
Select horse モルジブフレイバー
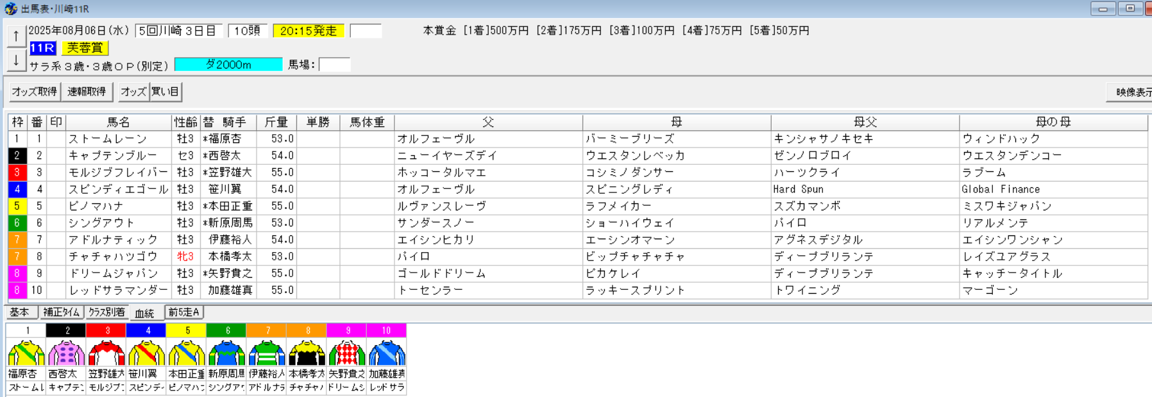click(x=118, y=173)
